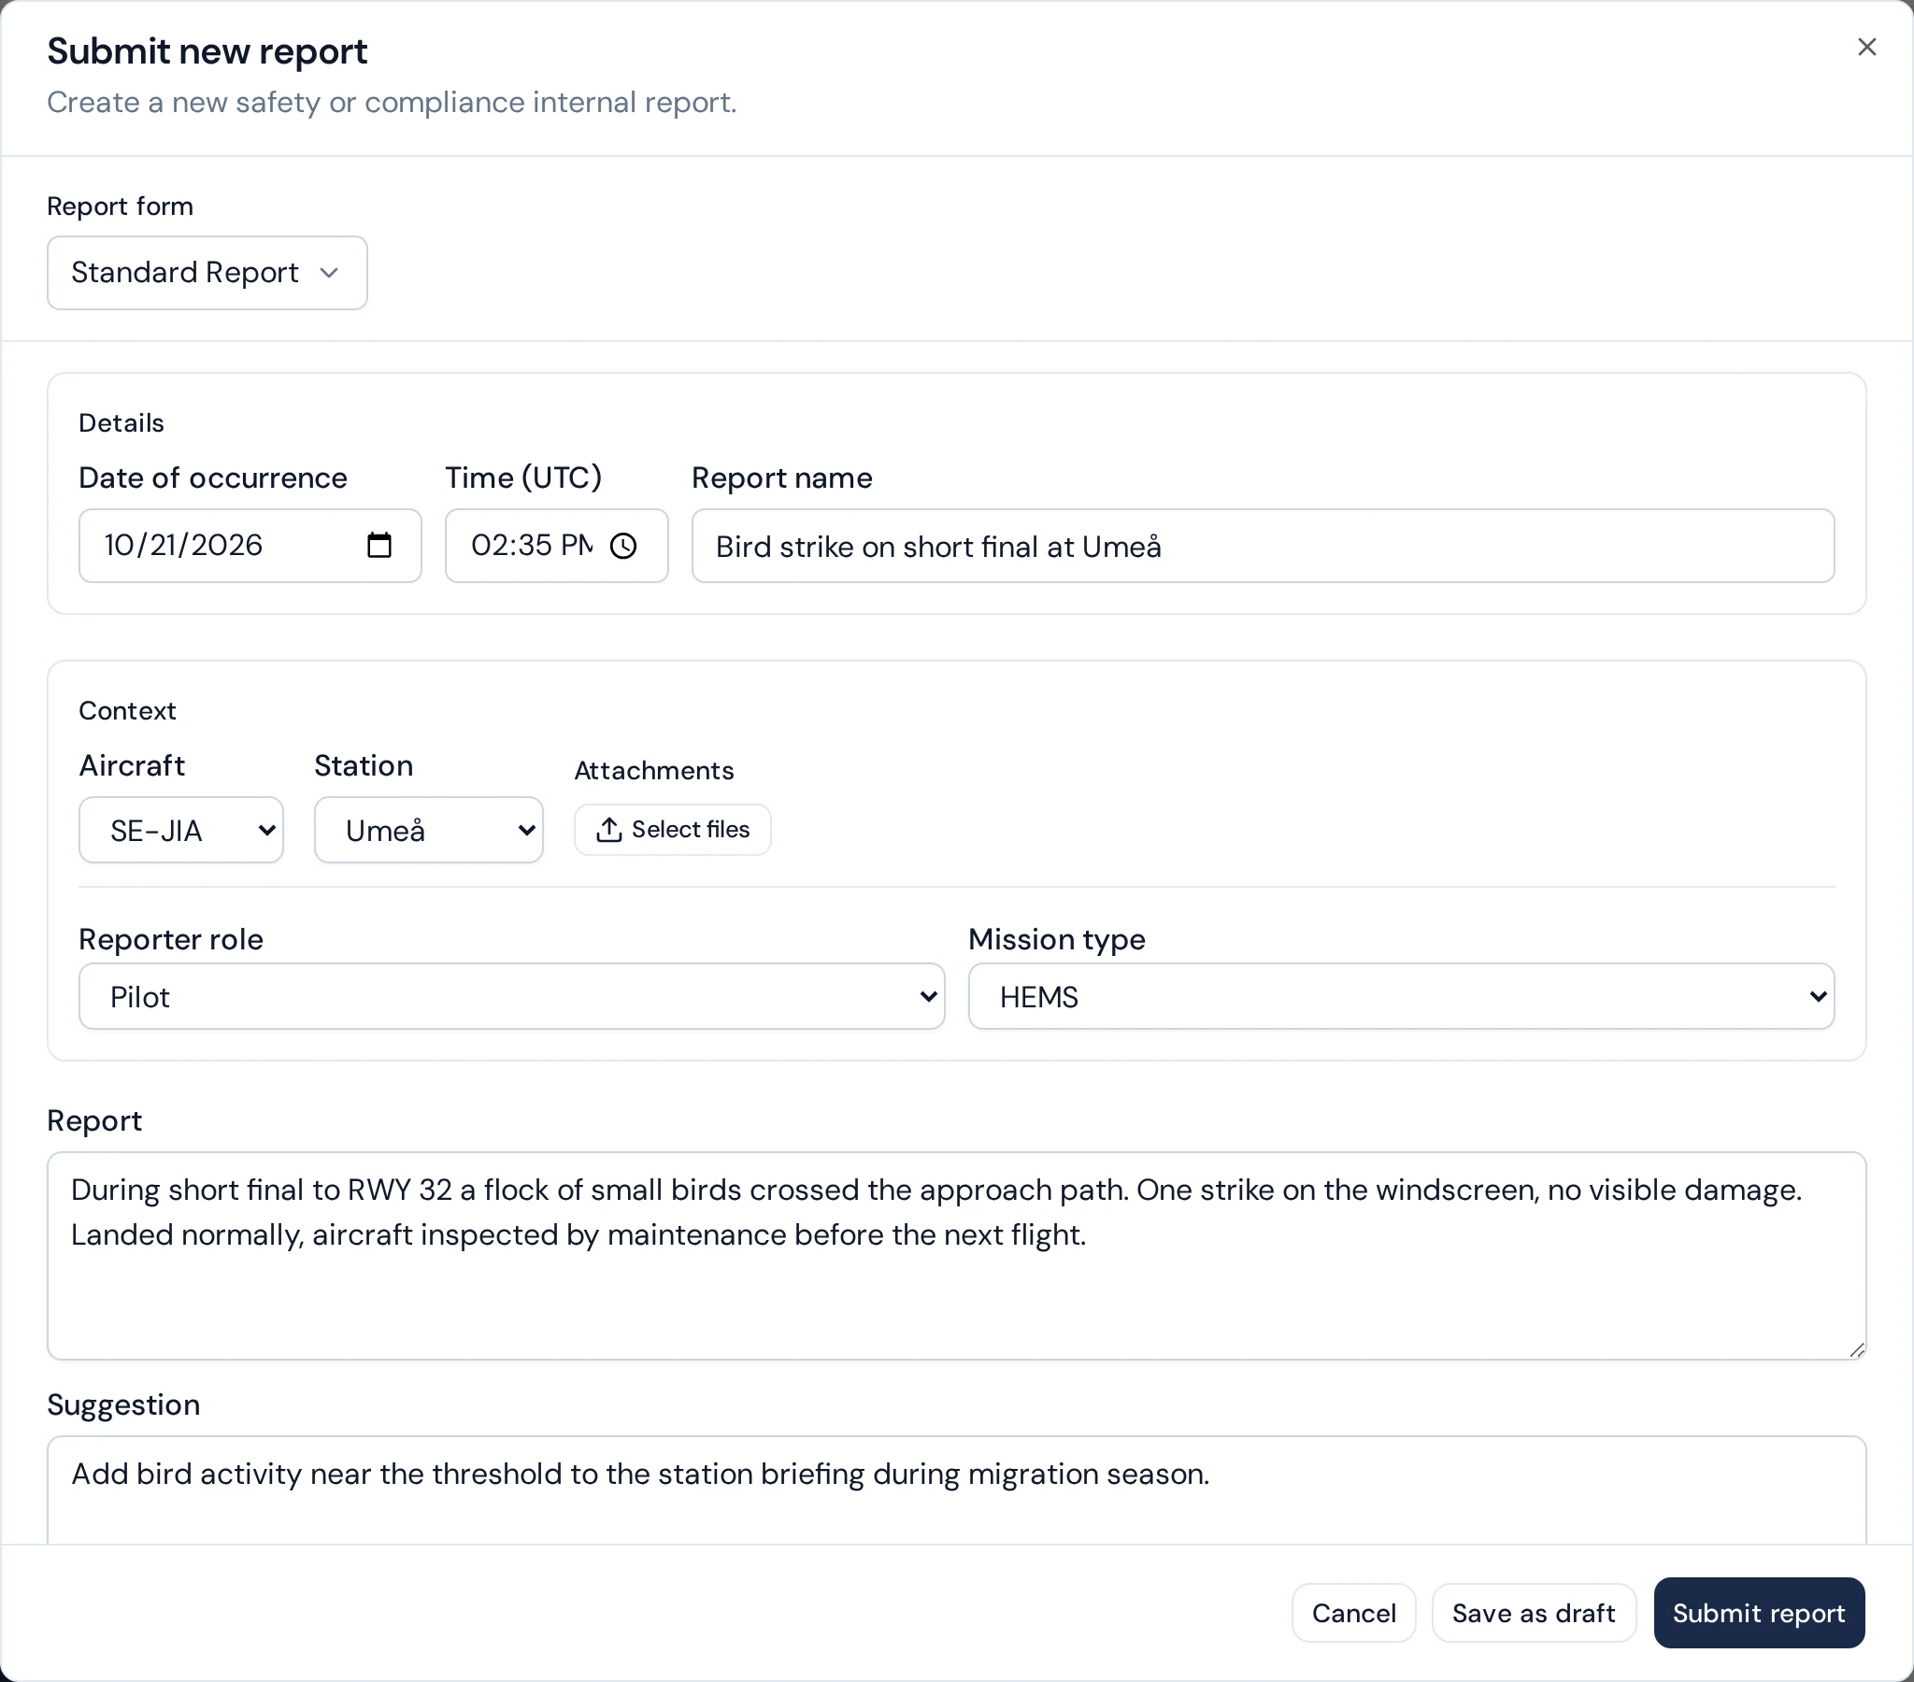Click the chevron in Standard Report selector

pyautogui.click(x=329, y=273)
